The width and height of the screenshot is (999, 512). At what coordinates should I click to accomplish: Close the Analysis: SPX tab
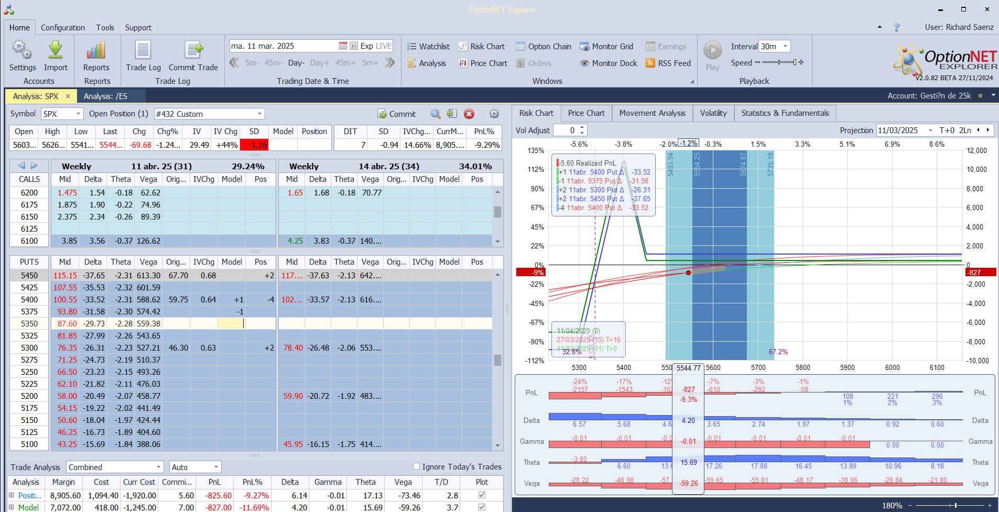click(68, 96)
